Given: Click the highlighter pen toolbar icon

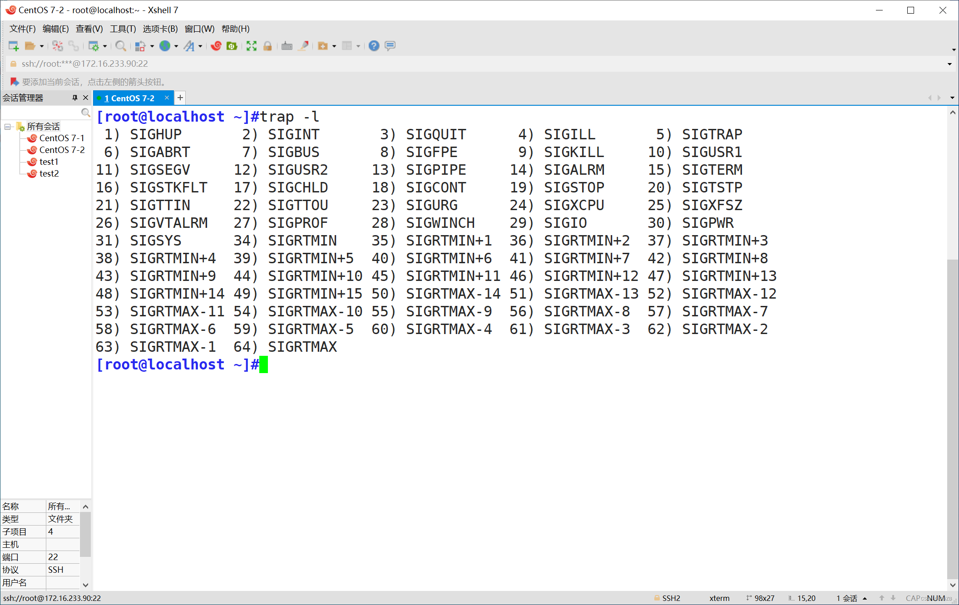Looking at the screenshot, I should point(303,46).
